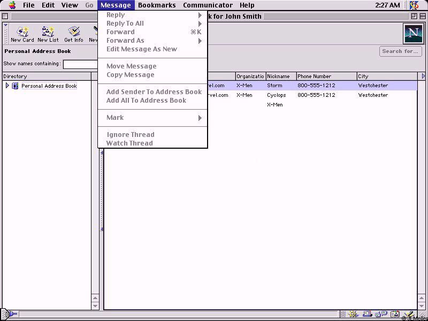Open Composer from the component bar
The image size is (428, 321).
(x=408, y=315)
